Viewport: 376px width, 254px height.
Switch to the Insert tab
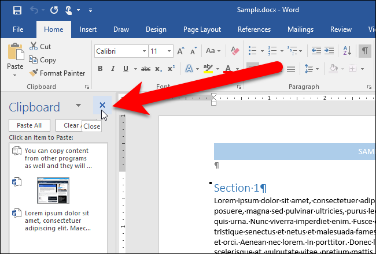(88, 29)
